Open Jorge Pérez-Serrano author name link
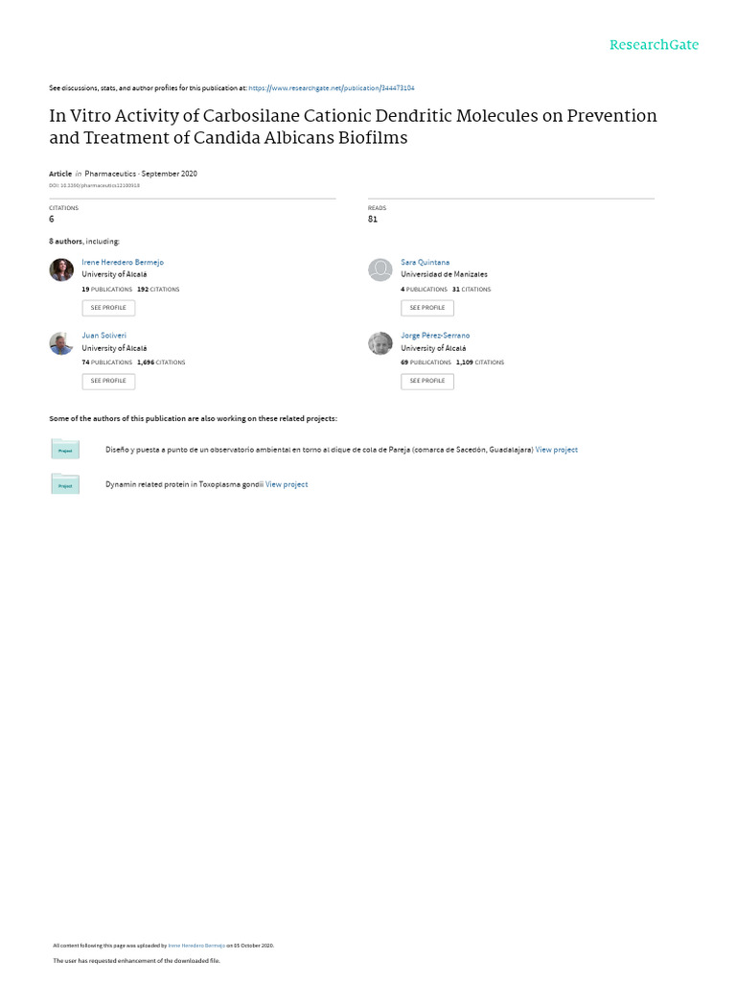Image resolution: width=736 pixels, height=982 pixels. point(435,336)
